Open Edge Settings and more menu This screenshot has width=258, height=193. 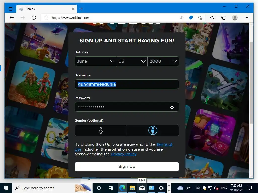point(246,18)
